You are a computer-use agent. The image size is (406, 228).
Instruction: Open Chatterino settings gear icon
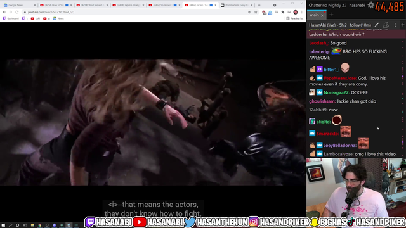click(370, 5)
